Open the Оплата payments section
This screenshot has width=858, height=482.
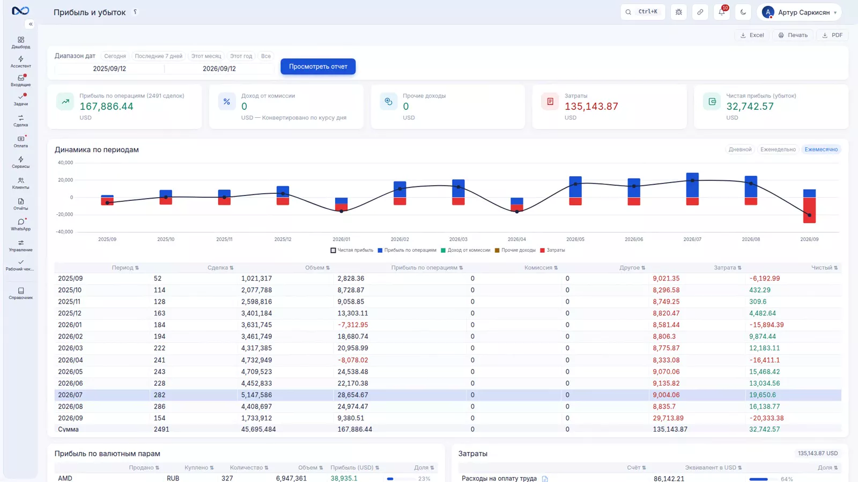[x=20, y=141]
